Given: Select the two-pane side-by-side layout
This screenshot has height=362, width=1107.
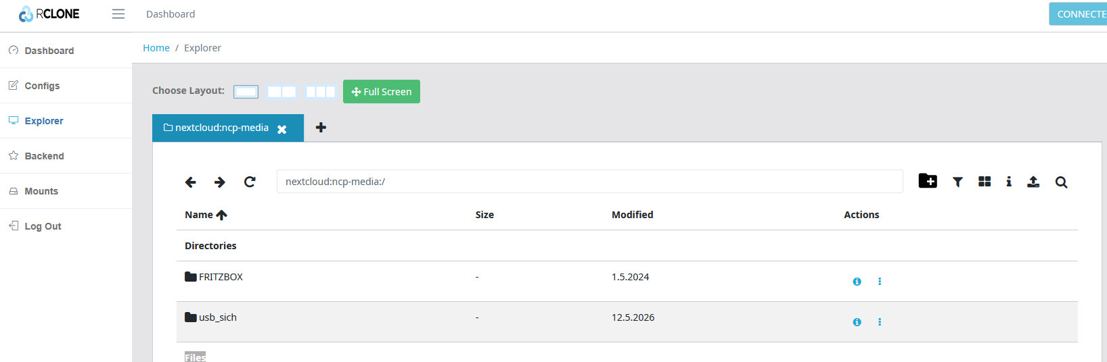Looking at the screenshot, I should click(281, 92).
